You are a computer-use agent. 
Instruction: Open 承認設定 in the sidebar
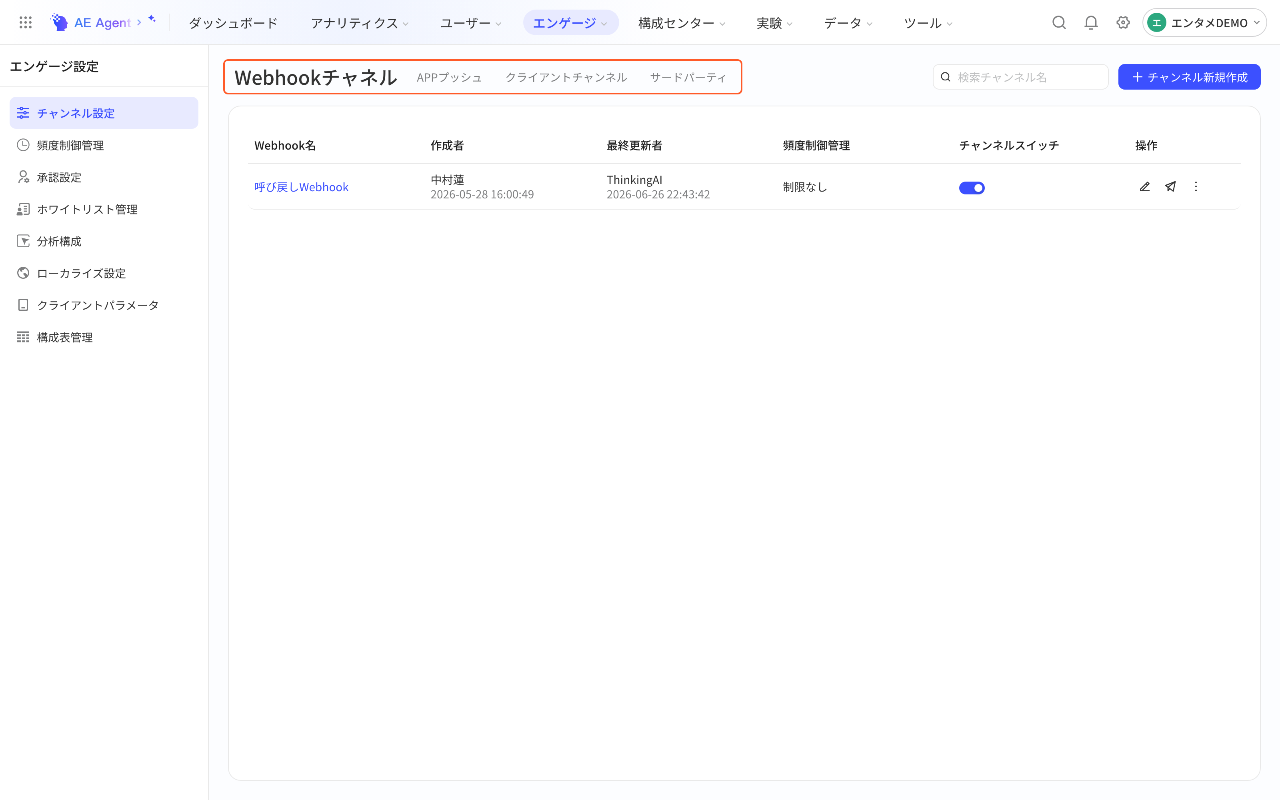pos(104,177)
